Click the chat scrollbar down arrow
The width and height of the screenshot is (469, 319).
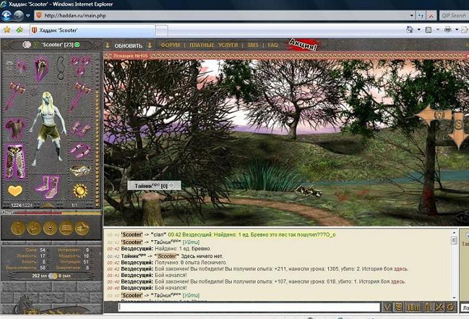pyautogui.click(x=454, y=298)
